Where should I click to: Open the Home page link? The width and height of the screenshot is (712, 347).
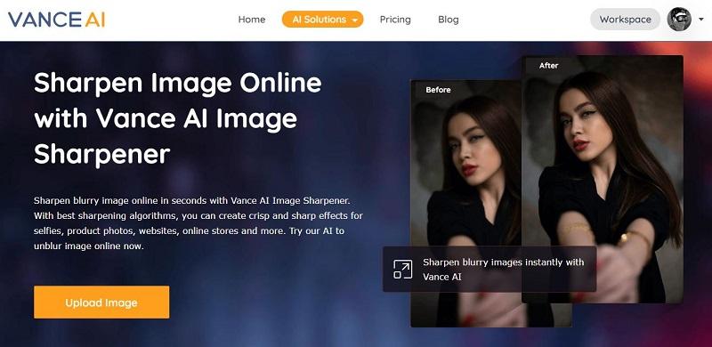point(252,20)
